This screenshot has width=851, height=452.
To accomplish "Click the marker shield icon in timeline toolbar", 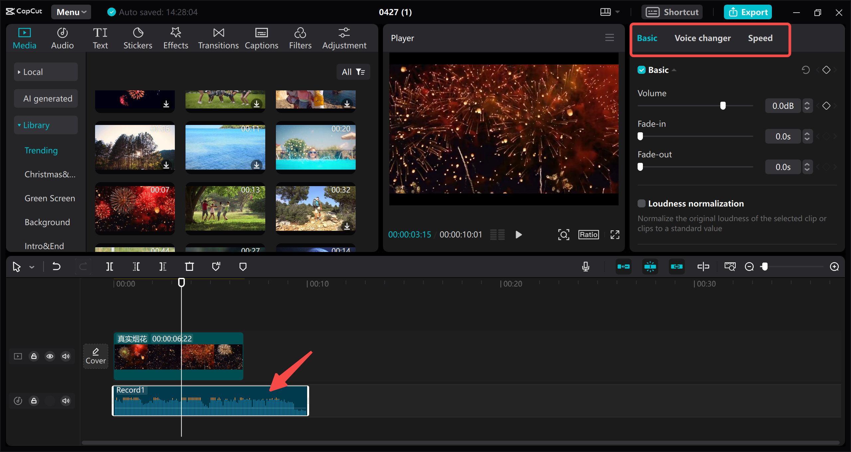I will [243, 267].
